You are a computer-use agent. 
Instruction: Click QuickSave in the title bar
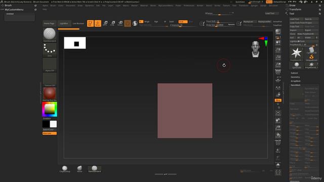pos(240,2)
